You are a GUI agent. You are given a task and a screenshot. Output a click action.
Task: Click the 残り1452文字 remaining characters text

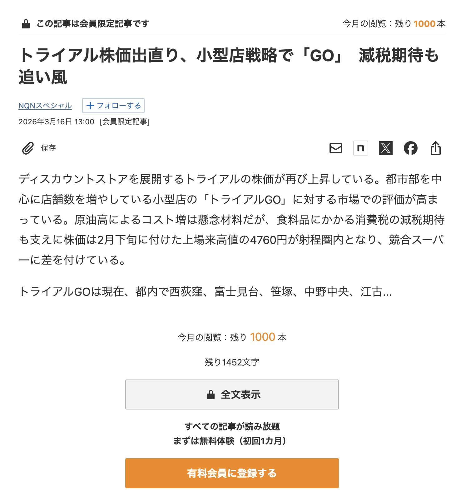[x=232, y=362]
